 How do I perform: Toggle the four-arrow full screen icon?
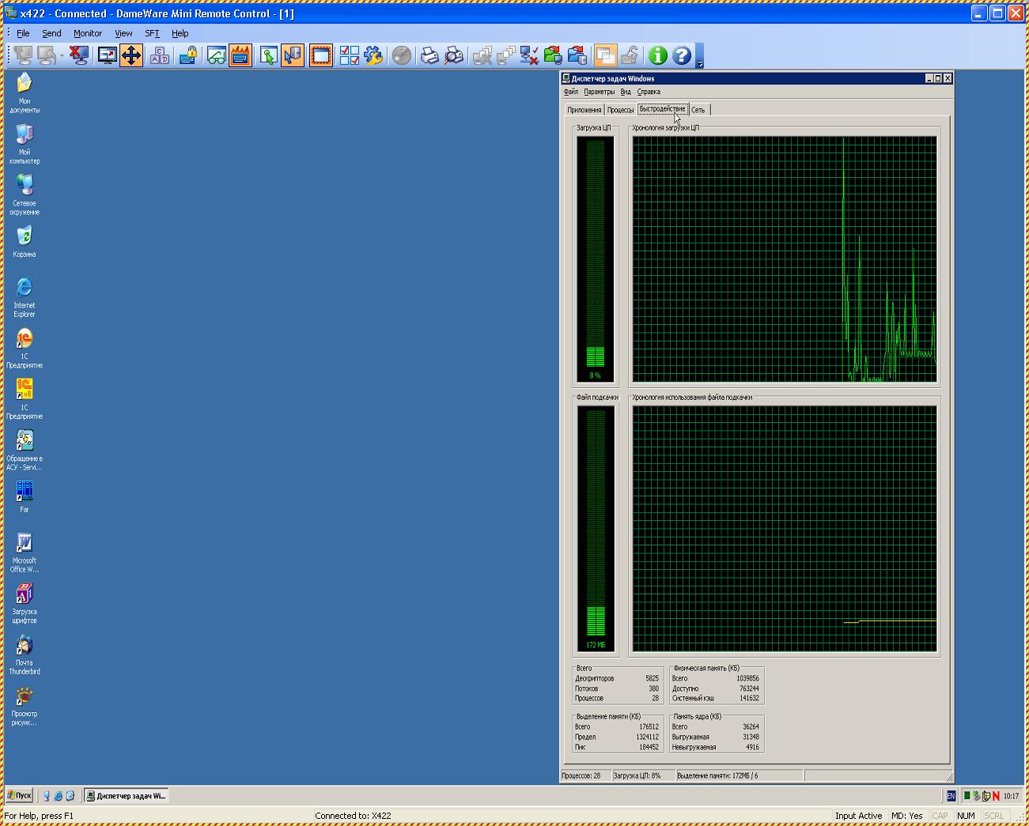pyautogui.click(x=131, y=55)
